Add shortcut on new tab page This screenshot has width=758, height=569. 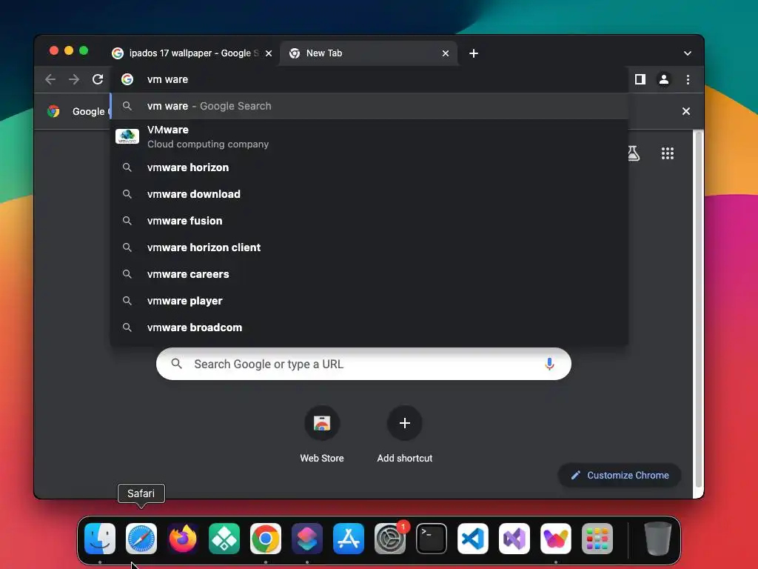(x=405, y=434)
